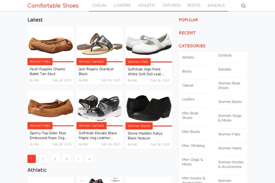
Task: Go to page 2
Action: [x=43, y=159]
